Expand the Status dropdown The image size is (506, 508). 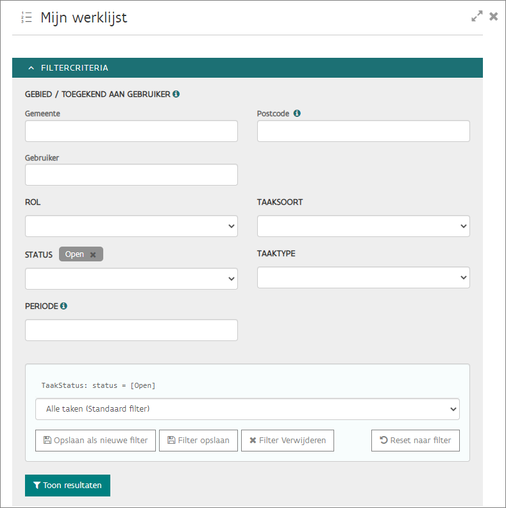pos(131,279)
